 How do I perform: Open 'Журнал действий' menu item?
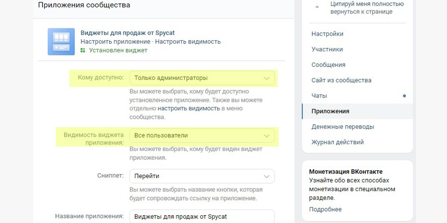coord(337,142)
